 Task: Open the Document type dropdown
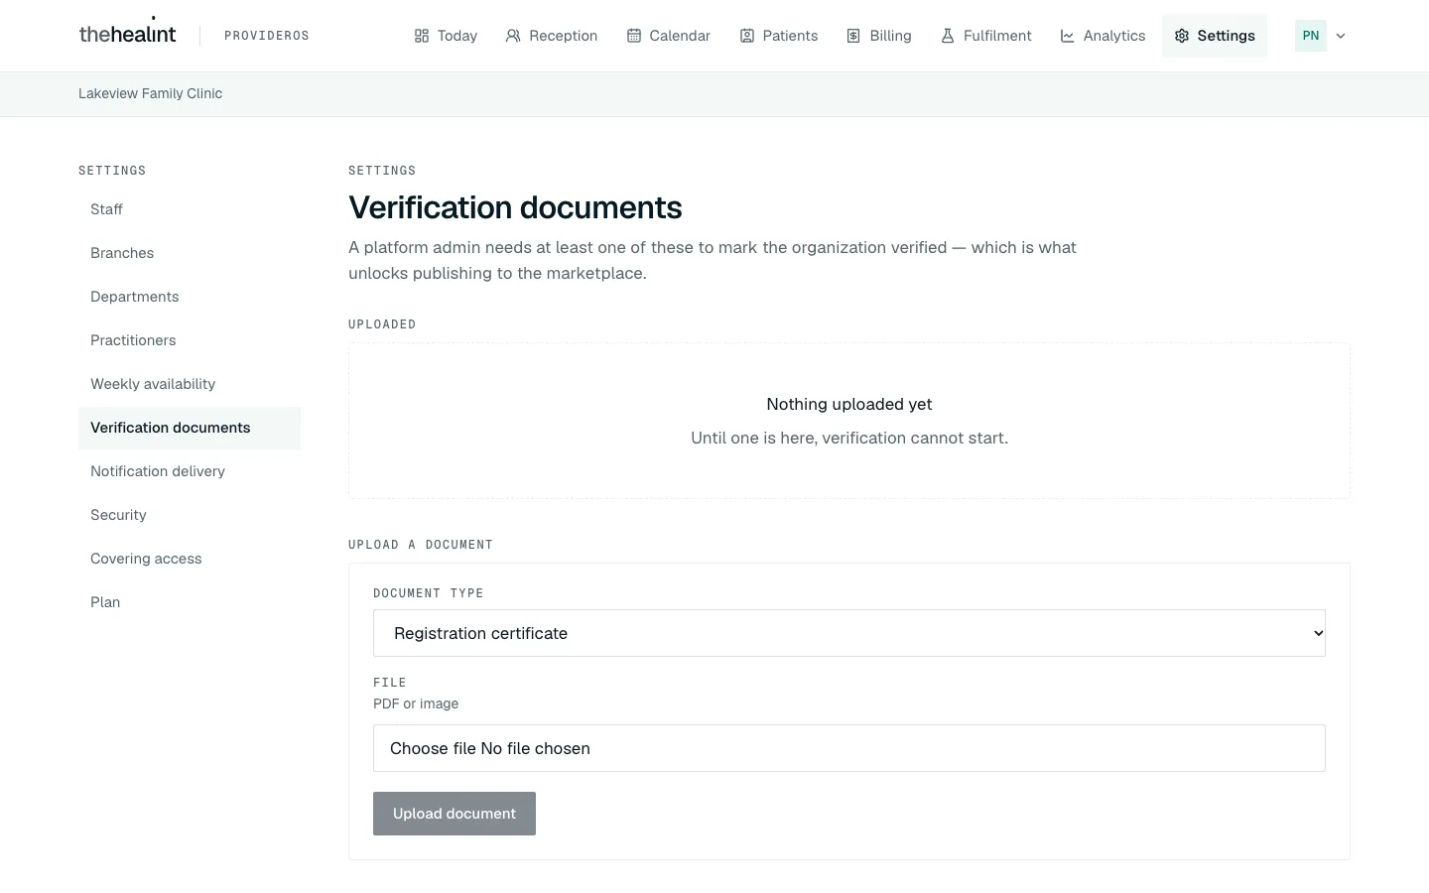849,633
